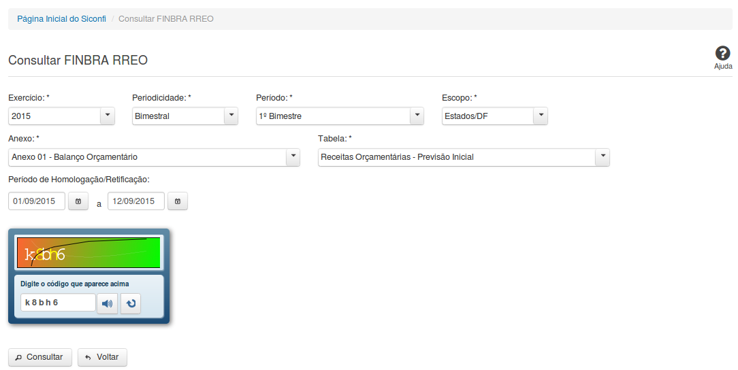This screenshot has width=738, height=370.
Task: Click the Voltar back button
Action: click(x=102, y=357)
